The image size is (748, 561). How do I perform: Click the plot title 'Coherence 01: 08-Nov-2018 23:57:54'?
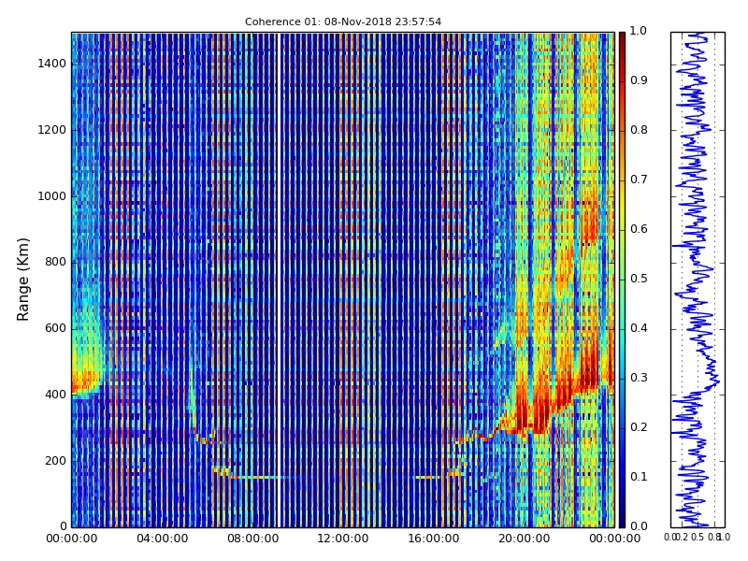343,22
